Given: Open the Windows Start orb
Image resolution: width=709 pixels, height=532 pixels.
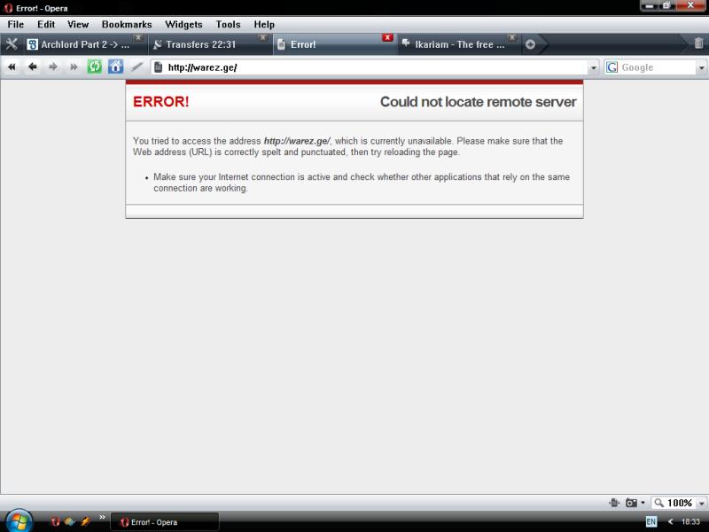Looking at the screenshot, I should (x=19, y=520).
